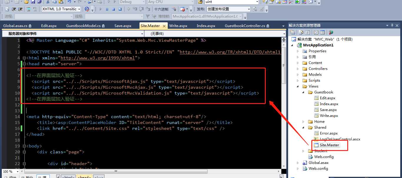Click the Toolbox wrench and hammer icon
This screenshot has height=178, width=402.
(291, 2)
